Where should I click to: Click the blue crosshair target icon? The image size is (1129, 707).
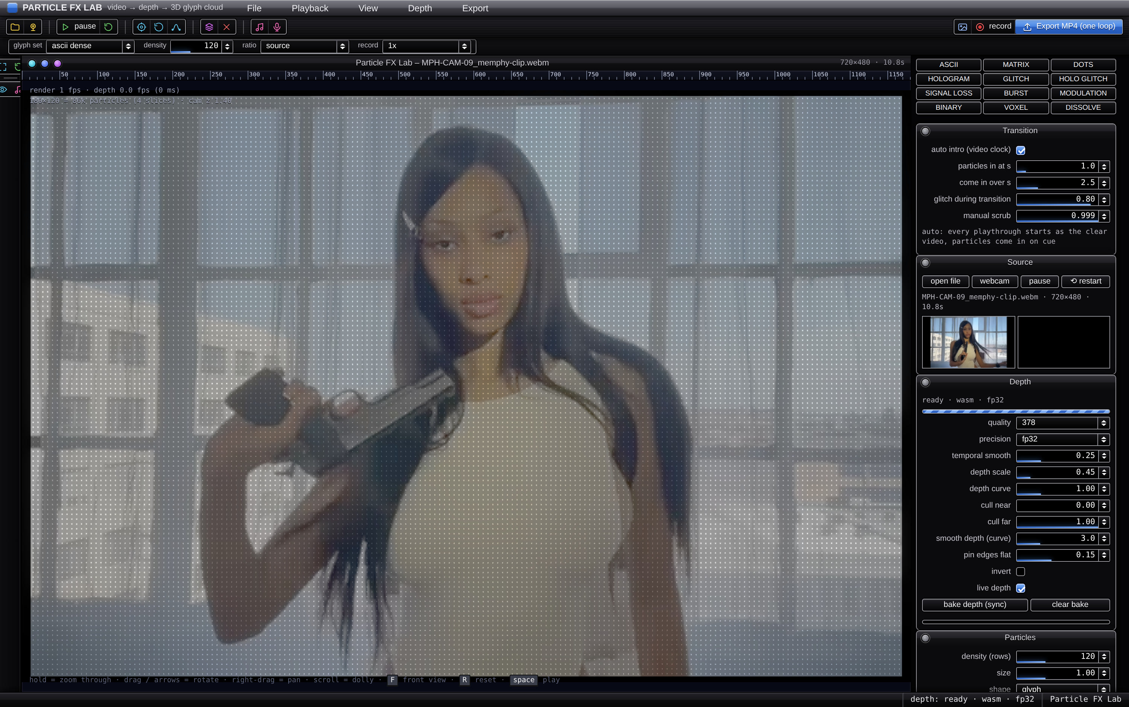(141, 27)
